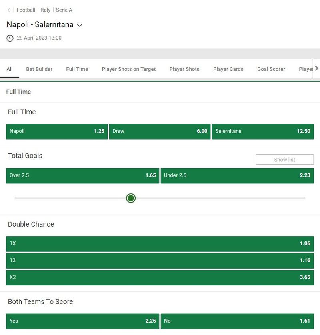Click the Double Chance market heading
The image size is (320, 335).
[31, 224]
